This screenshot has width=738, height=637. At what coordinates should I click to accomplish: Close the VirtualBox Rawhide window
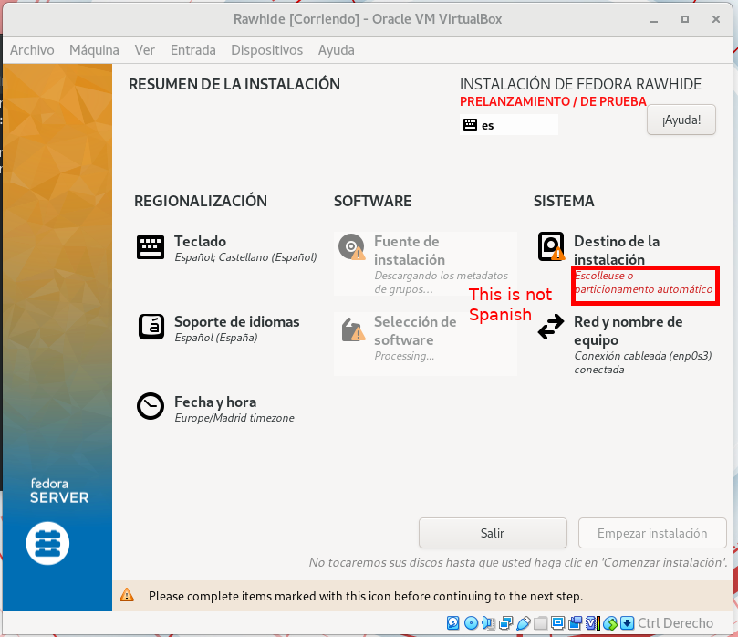pos(716,19)
